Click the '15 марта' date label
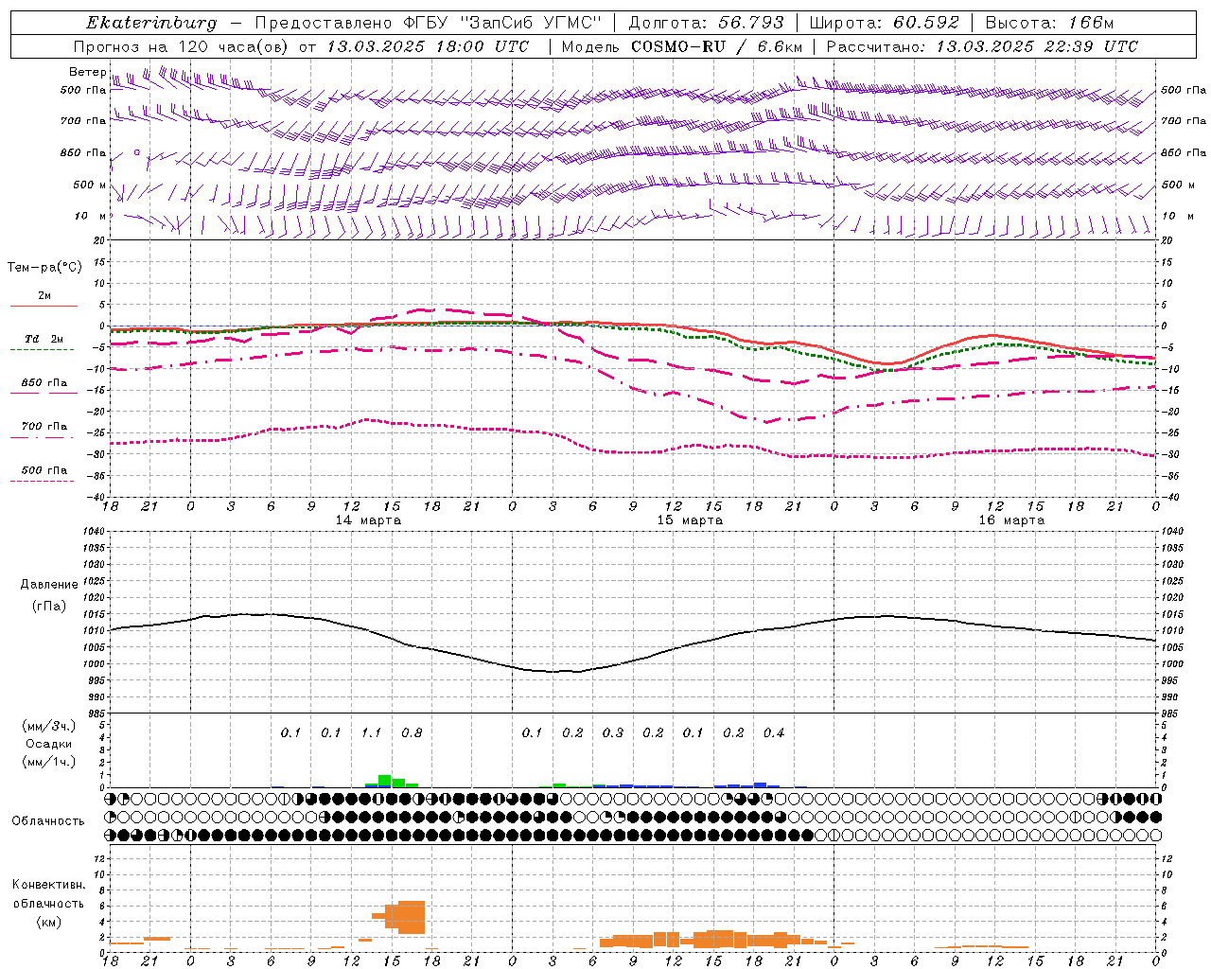Viewport: 1211px width, 969px height. pos(690,520)
